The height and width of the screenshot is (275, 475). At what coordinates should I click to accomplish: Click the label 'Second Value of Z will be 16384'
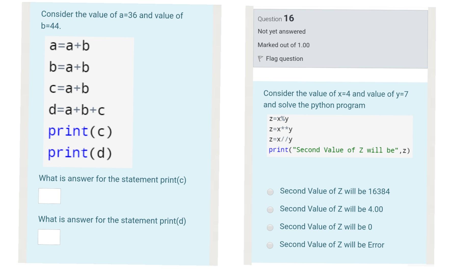point(335,191)
